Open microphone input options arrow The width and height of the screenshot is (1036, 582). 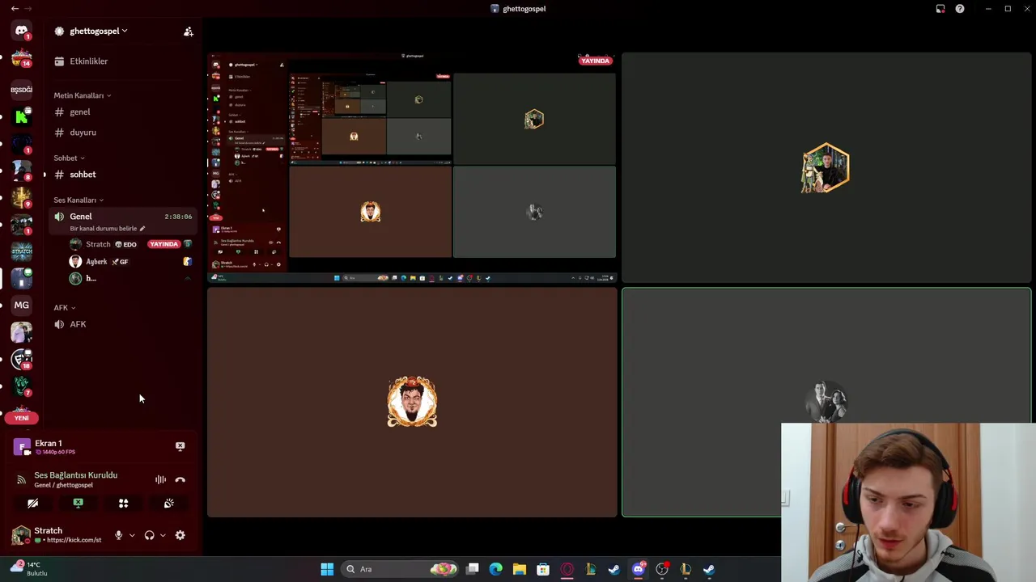(132, 535)
